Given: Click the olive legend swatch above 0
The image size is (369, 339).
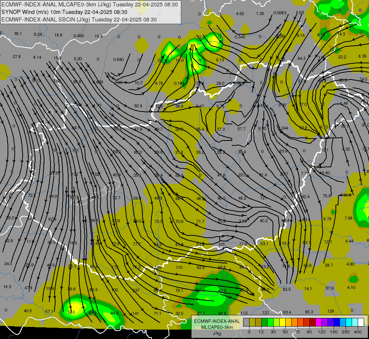Looking at the screenshot, I should click(x=252, y=322).
